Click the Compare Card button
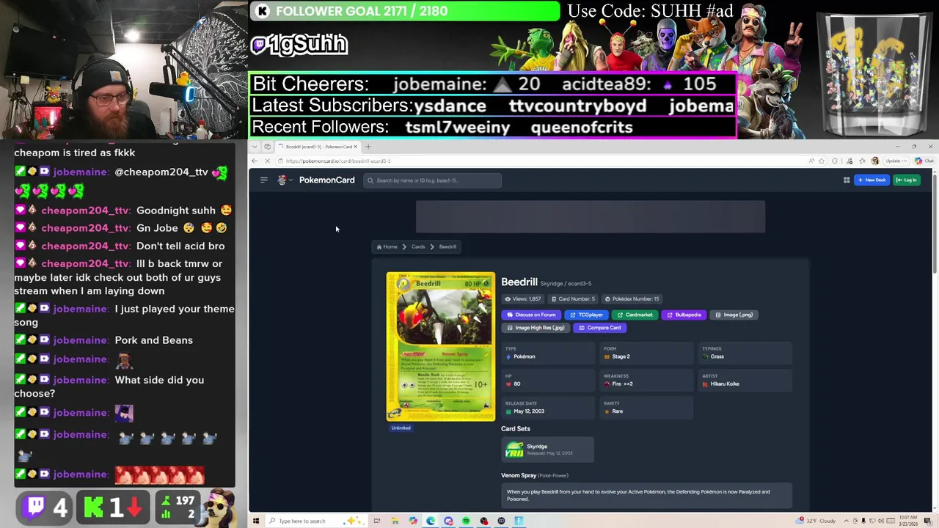Image resolution: width=939 pixels, height=528 pixels. [600, 329]
